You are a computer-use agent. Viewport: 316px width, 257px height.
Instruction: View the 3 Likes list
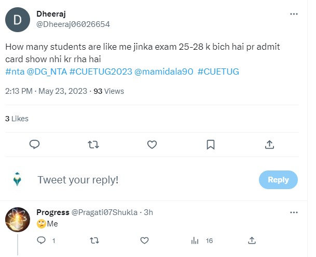click(17, 119)
